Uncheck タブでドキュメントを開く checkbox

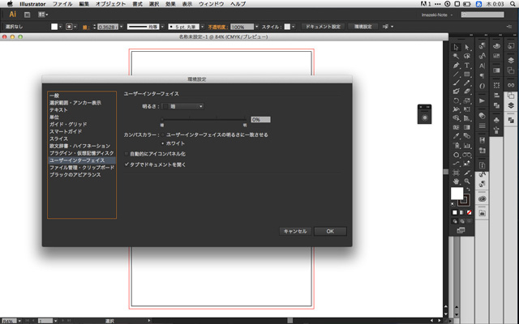pos(127,164)
